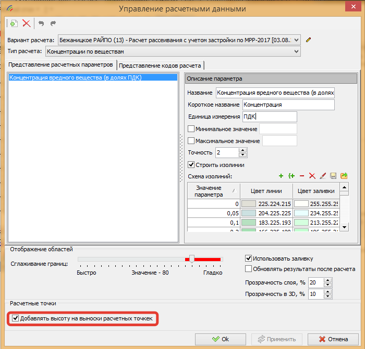Click the red X delete toolbar icon
The image size is (365, 349).
click(26, 23)
